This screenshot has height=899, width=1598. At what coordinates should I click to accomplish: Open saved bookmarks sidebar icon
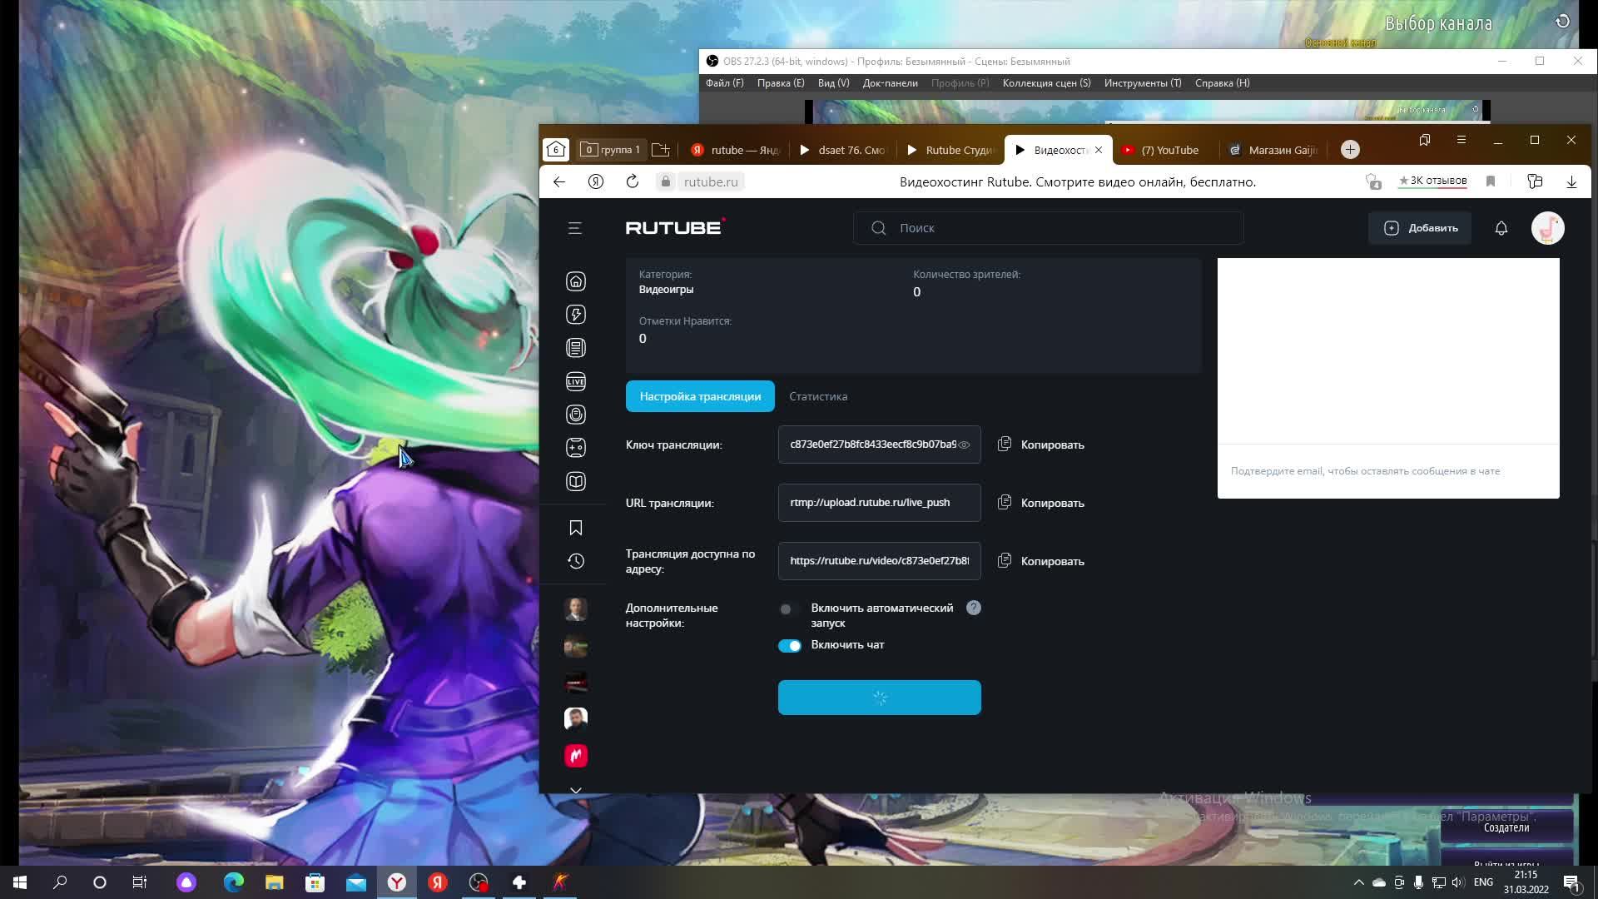click(575, 528)
